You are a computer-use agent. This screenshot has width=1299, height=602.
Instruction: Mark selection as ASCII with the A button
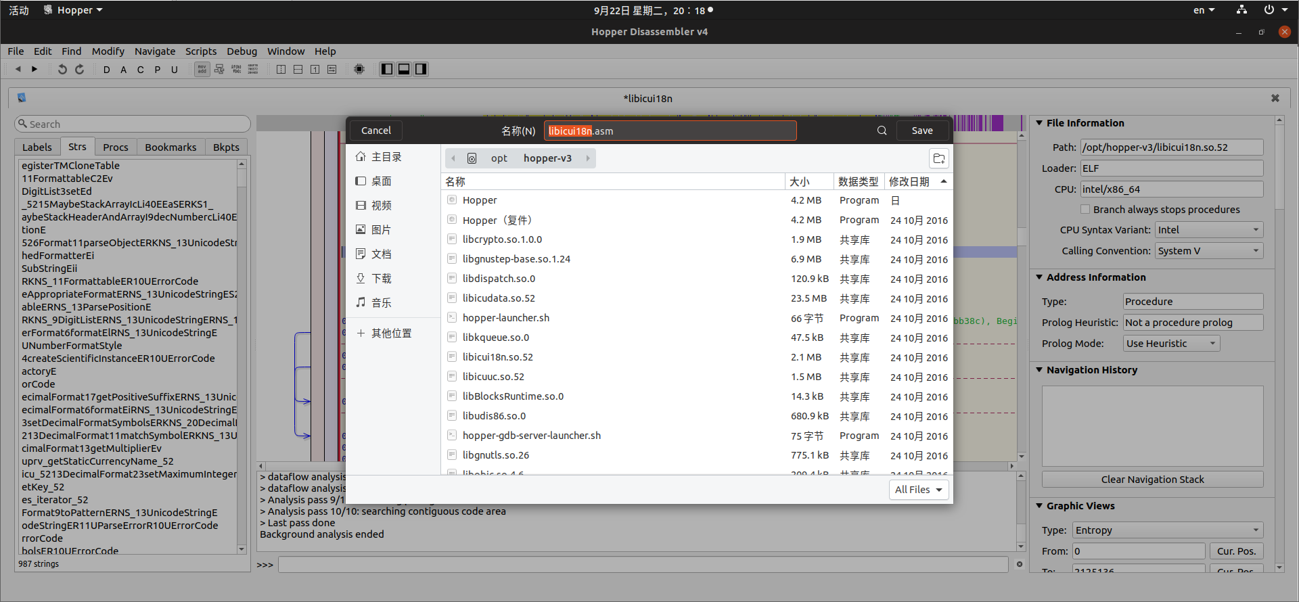pos(123,70)
